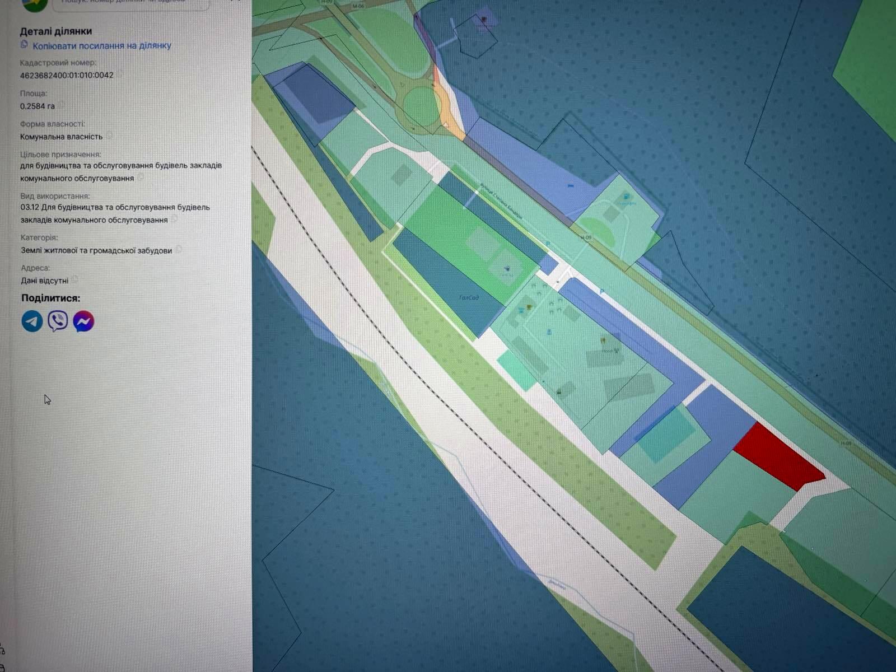
Task: Share the parcel via Messenger
Action: [x=83, y=321]
